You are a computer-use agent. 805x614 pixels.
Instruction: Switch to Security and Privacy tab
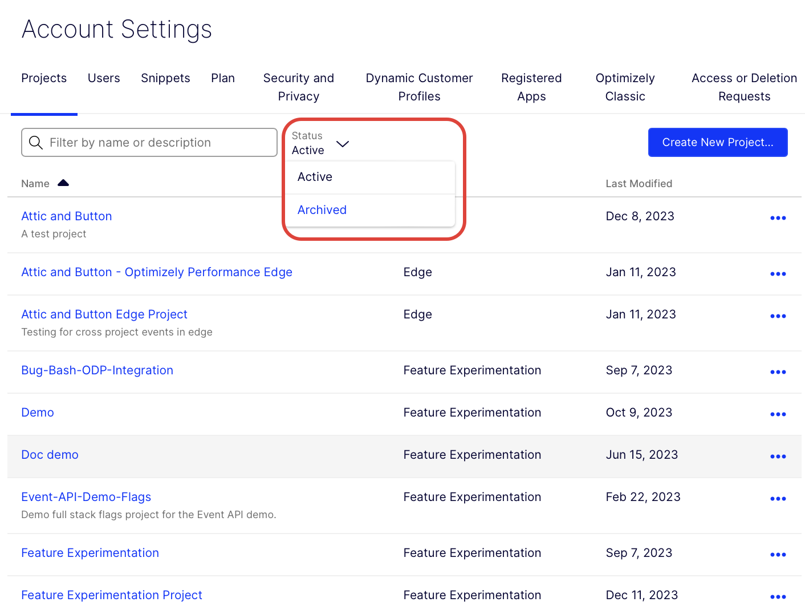(298, 87)
